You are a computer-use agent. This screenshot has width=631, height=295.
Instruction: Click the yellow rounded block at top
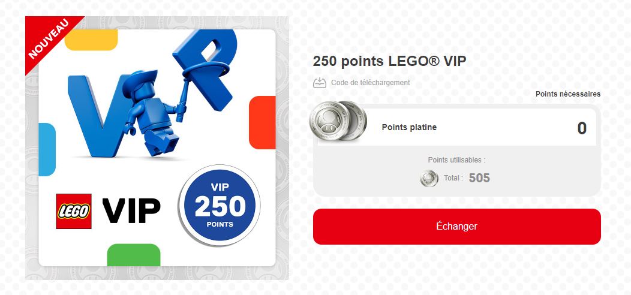click(91, 40)
